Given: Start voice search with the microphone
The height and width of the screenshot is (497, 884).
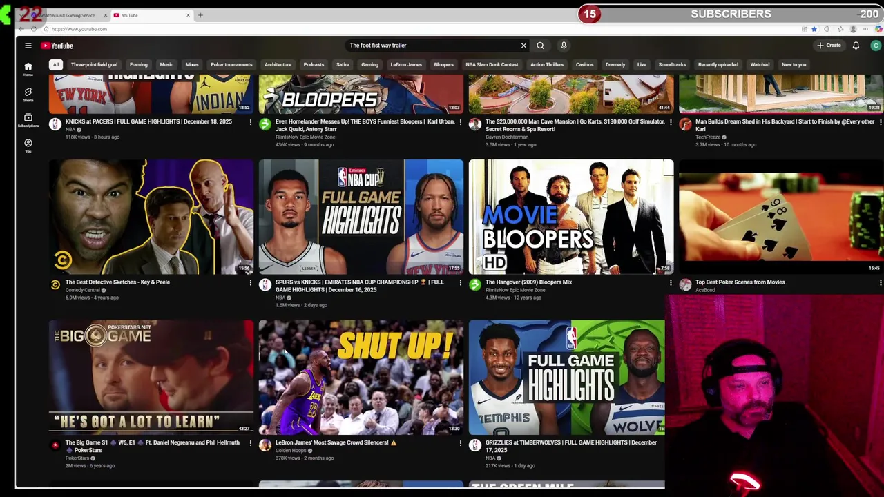Looking at the screenshot, I should (564, 46).
